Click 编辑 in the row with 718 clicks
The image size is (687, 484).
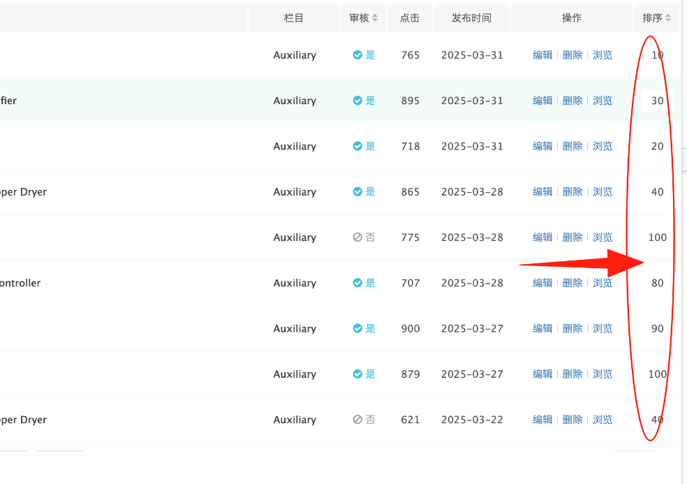[542, 146]
